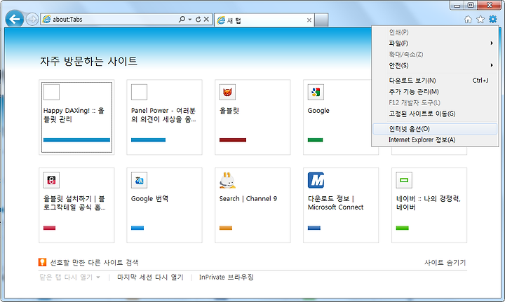
Task: Select 다운로드 보기(N) menu item
Action: [435, 81]
